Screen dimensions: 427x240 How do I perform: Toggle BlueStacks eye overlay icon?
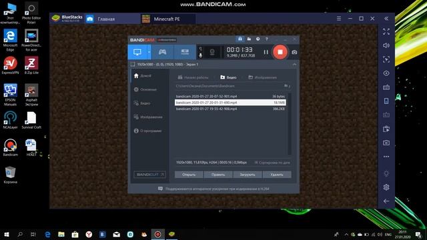(386, 73)
